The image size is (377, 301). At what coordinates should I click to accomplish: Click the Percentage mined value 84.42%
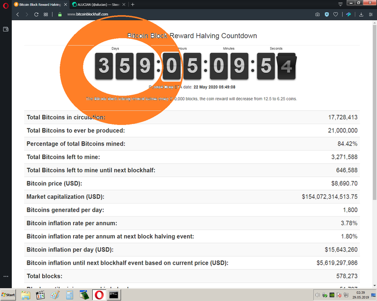(x=348, y=144)
